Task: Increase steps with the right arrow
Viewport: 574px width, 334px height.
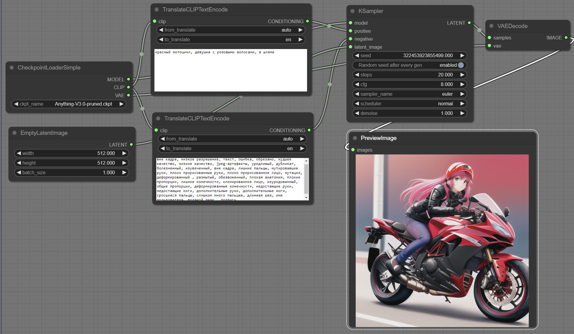Action: coord(462,75)
